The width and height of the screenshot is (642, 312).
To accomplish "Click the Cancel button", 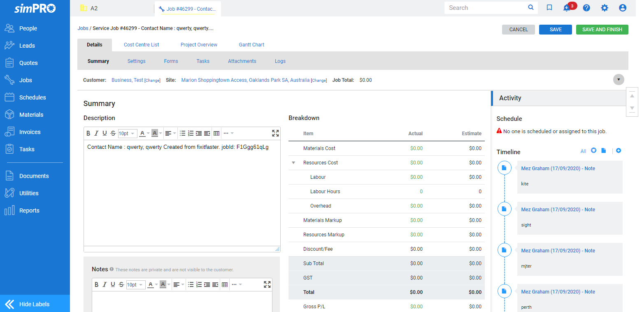I will coord(519,30).
